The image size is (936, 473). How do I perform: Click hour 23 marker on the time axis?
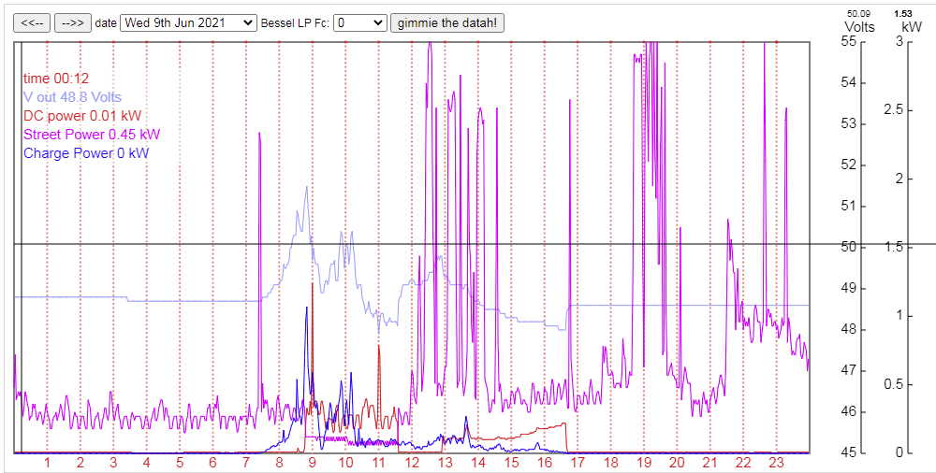(776, 463)
